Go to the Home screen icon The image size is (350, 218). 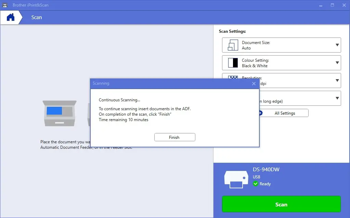[x=11, y=17]
